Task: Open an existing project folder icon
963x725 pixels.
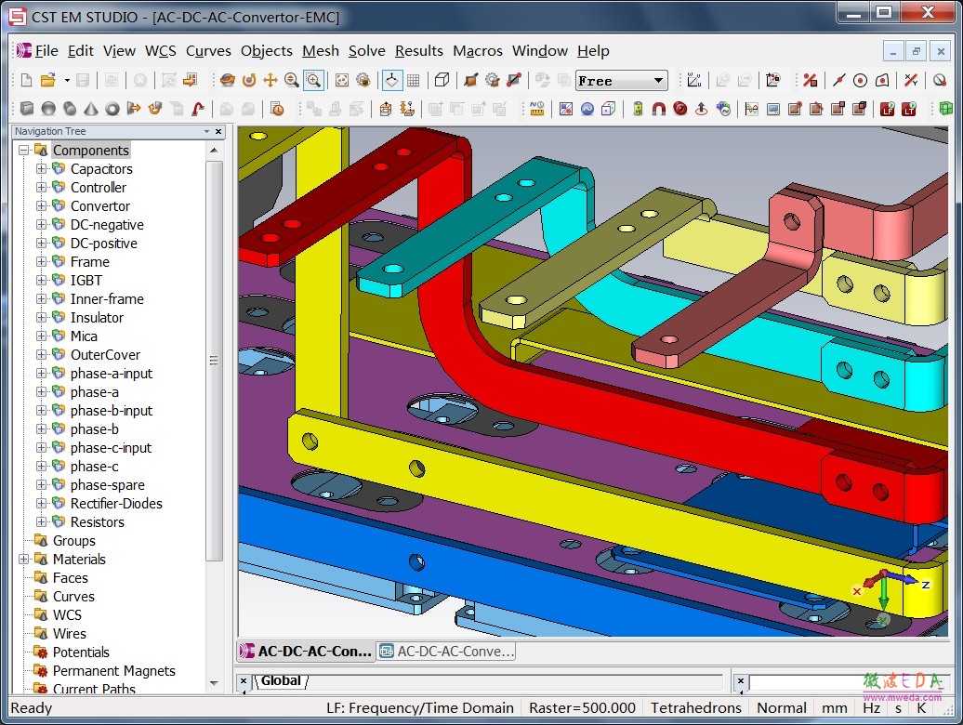Action: [48, 80]
